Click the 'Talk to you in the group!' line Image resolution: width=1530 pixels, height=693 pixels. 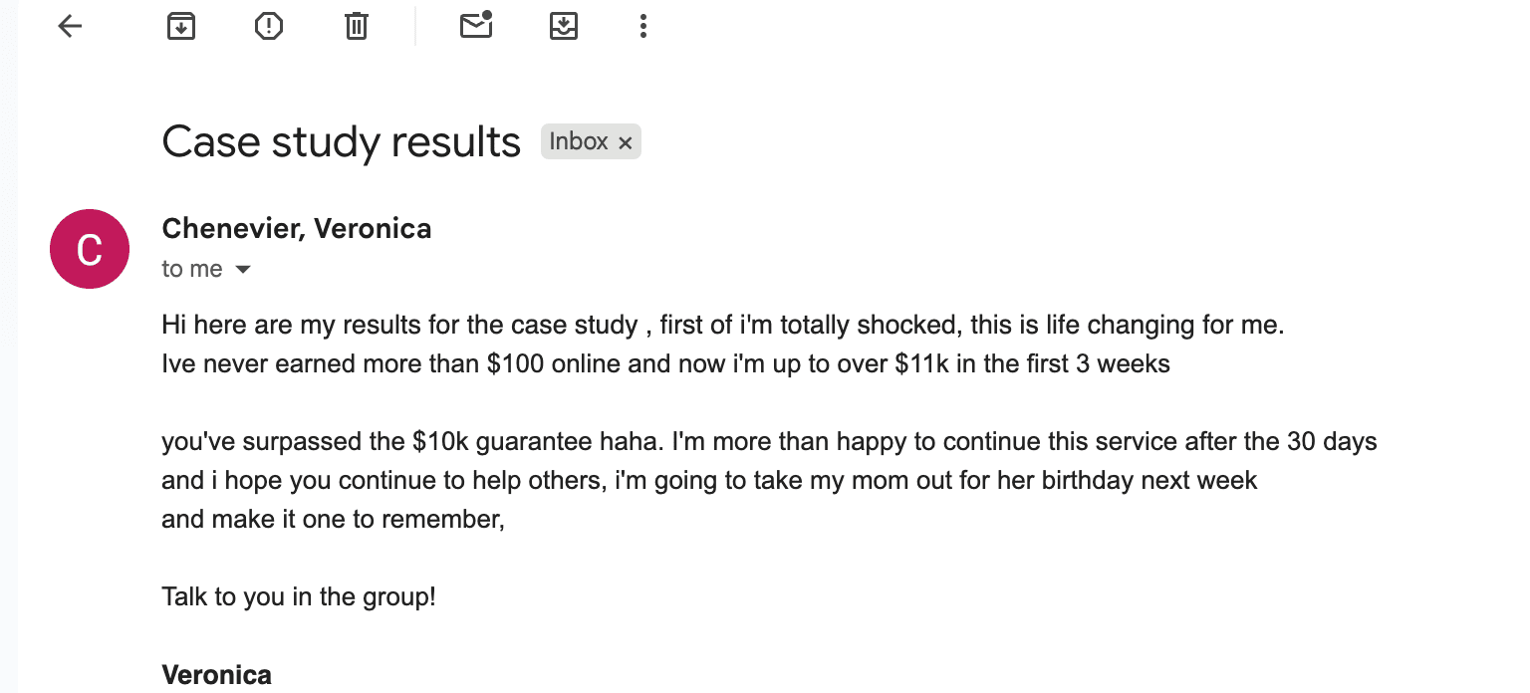tap(299, 597)
